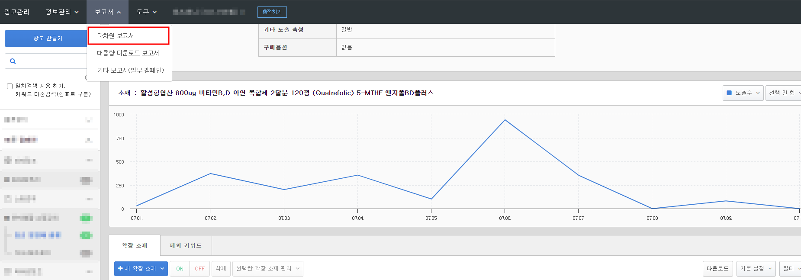Click the 07.06 peak data point
This screenshot has width=801, height=280.
tap(505, 120)
